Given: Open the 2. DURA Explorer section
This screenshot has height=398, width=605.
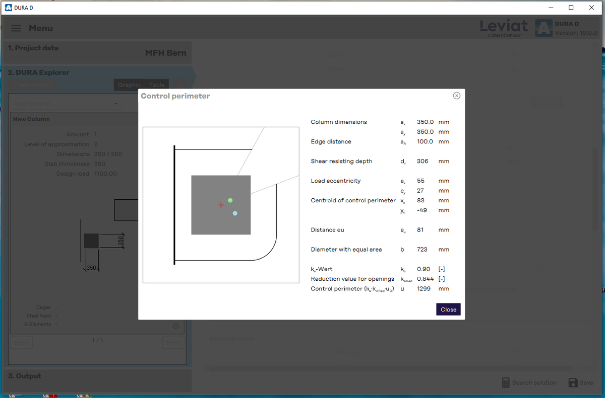Looking at the screenshot, I should [x=39, y=72].
